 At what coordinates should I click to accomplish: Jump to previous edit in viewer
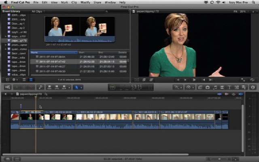click(204, 80)
